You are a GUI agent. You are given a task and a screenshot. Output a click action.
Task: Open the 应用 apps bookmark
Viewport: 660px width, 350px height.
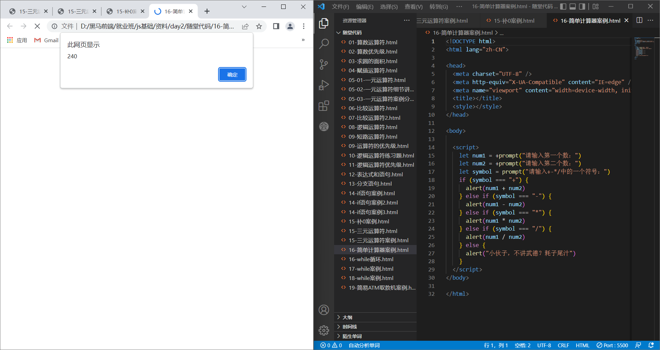[x=17, y=40]
